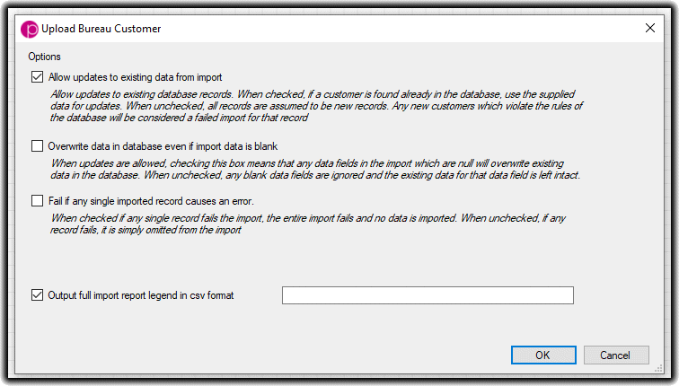Click the italic description starting 'When checked if any single record'

pyautogui.click(x=314, y=218)
